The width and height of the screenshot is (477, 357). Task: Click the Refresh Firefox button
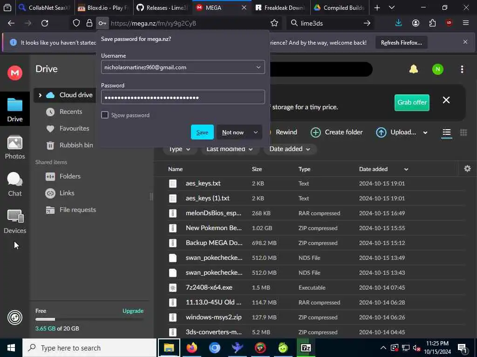401,42
